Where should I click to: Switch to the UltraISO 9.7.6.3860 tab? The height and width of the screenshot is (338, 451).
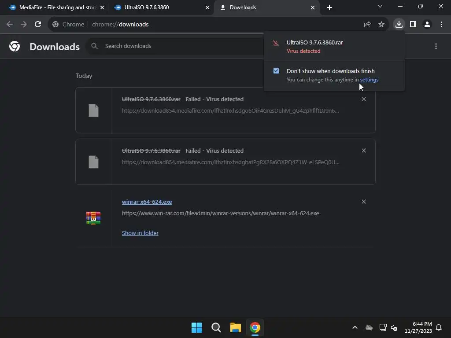[161, 7]
